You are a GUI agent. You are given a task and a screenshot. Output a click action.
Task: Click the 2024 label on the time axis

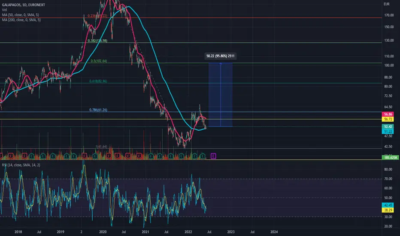click(x=274, y=232)
